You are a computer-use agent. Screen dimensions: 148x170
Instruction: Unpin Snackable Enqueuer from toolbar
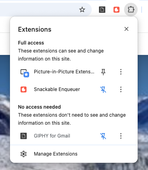coord(103,89)
